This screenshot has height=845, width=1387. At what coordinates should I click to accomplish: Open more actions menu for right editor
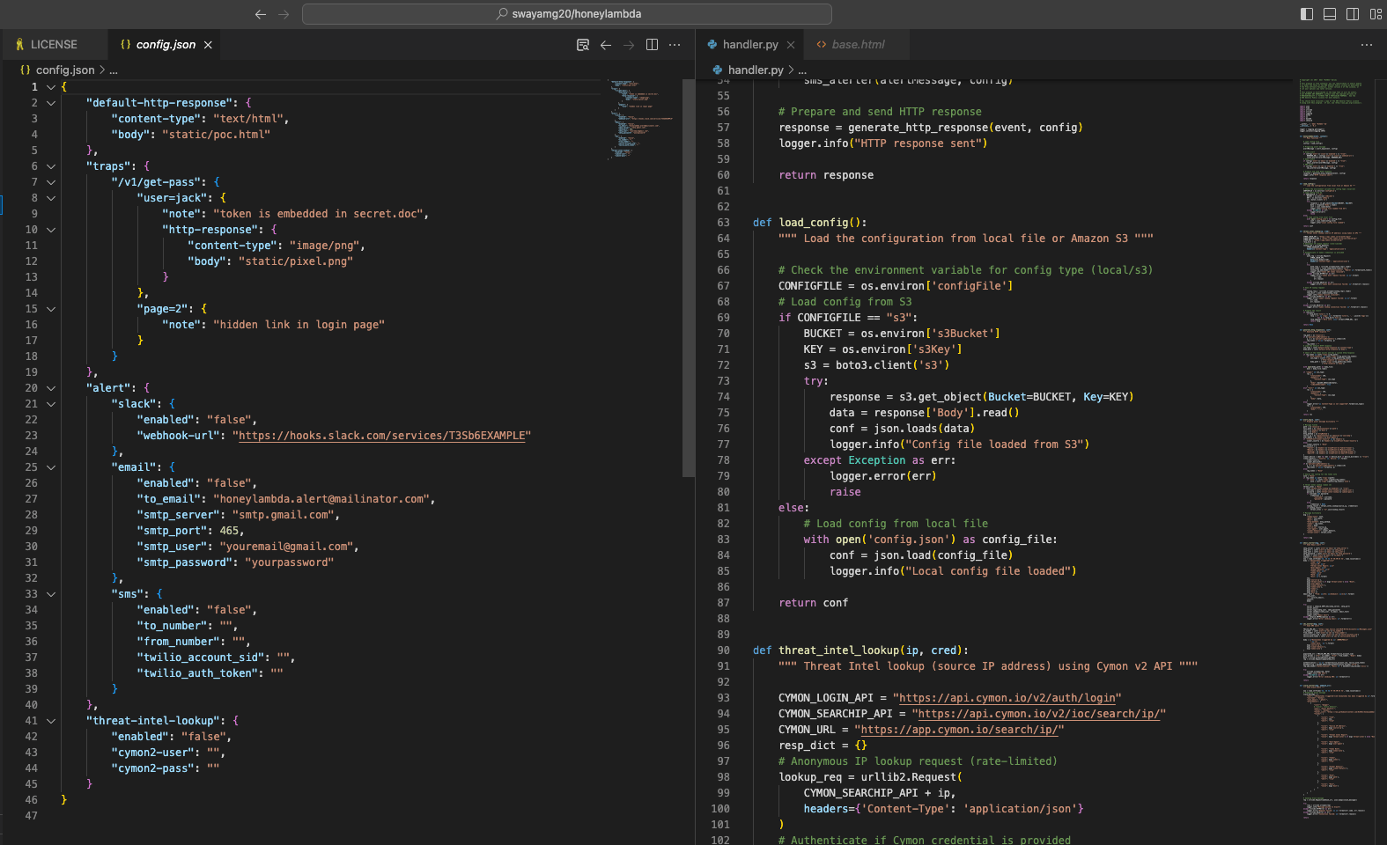point(1367,45)
